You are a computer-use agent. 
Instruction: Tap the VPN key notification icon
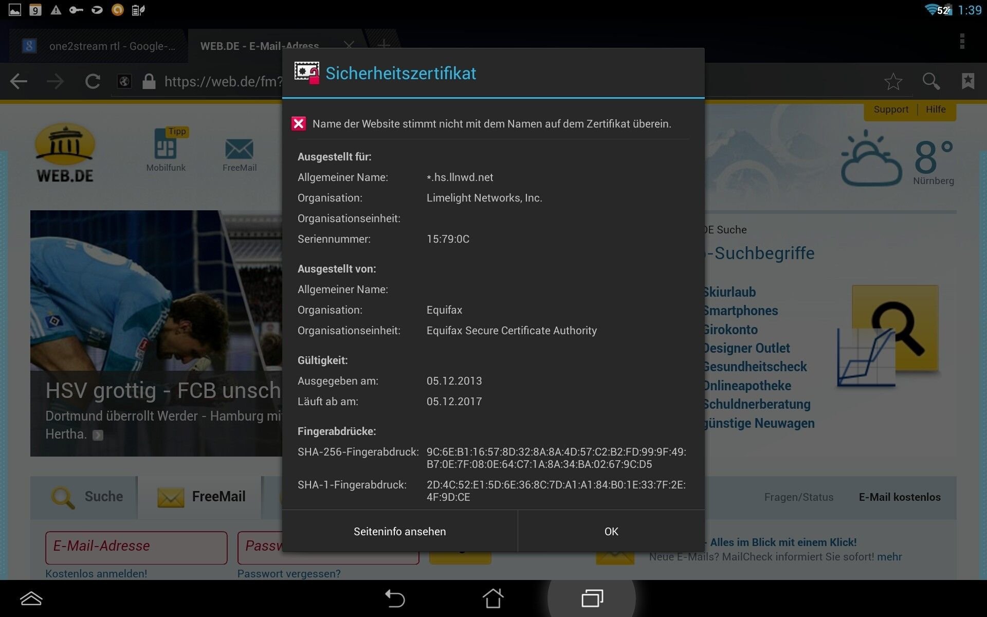tap(76, 10)
